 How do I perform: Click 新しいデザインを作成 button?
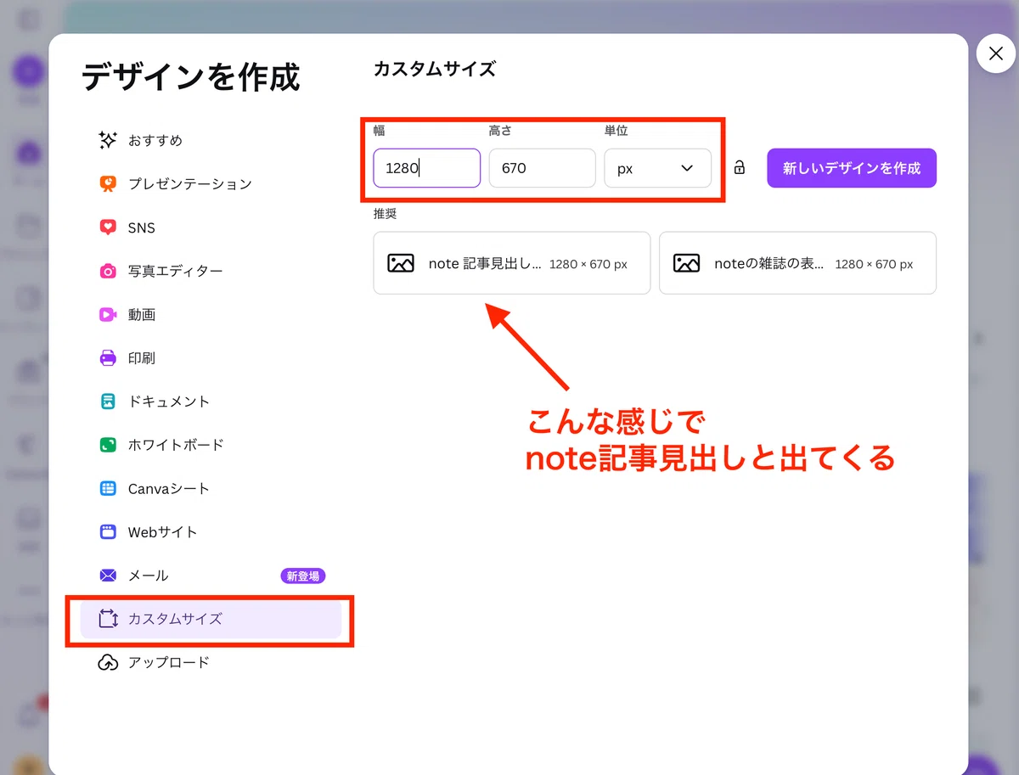tap(852, 168)
